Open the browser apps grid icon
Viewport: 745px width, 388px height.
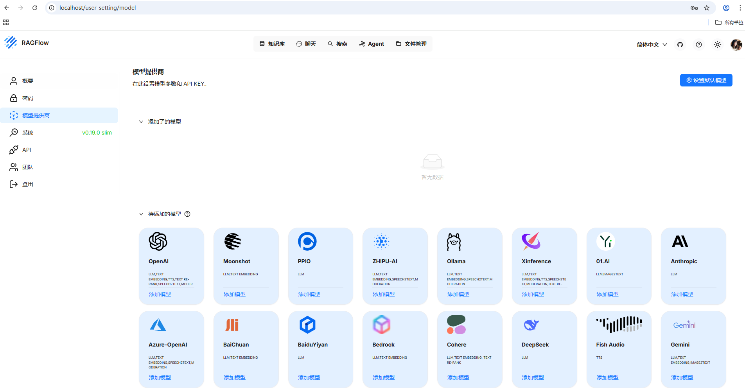(6, 22)
